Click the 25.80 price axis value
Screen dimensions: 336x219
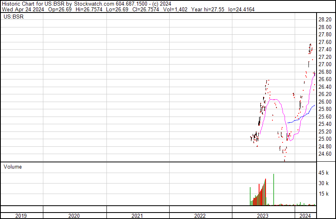[325, 109]
